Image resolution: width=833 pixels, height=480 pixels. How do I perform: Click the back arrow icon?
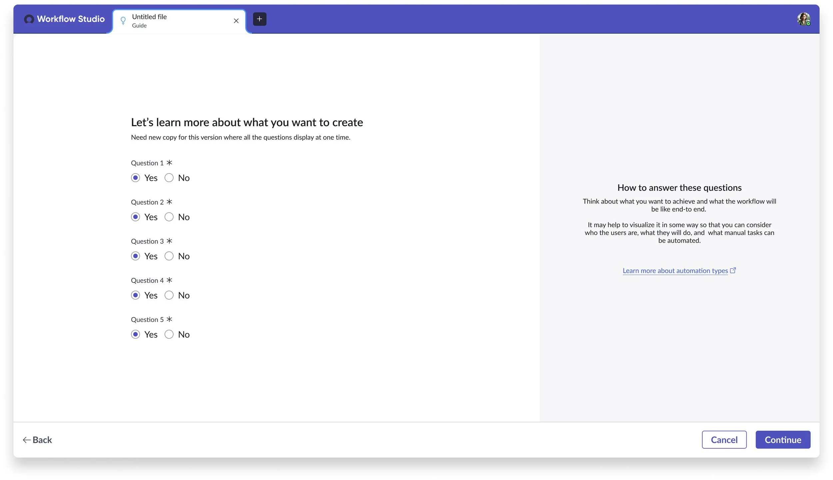tap(27, 439)
